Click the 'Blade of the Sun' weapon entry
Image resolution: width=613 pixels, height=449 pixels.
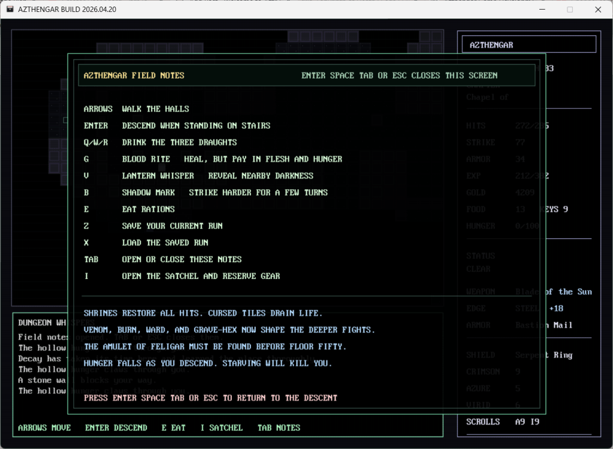coord(553,292)
